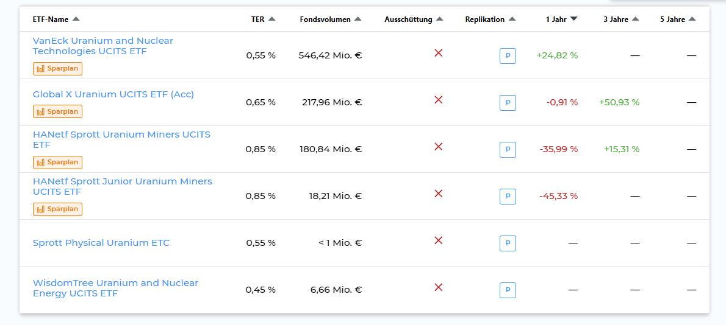Click the Sprott Physical Uranium replication icon
The width and height of the screenshot is (726, 325).
pyautogui.click(x=508, y=243)
